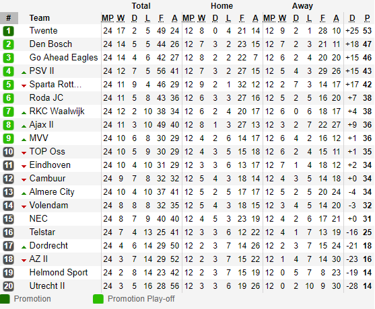Viewport: 375px width, 309px height.
Task: Click the green up arrow beside Almere City
Action: pos(24,193)
